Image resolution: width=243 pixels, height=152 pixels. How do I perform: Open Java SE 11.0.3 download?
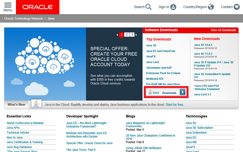pos(203,54)
